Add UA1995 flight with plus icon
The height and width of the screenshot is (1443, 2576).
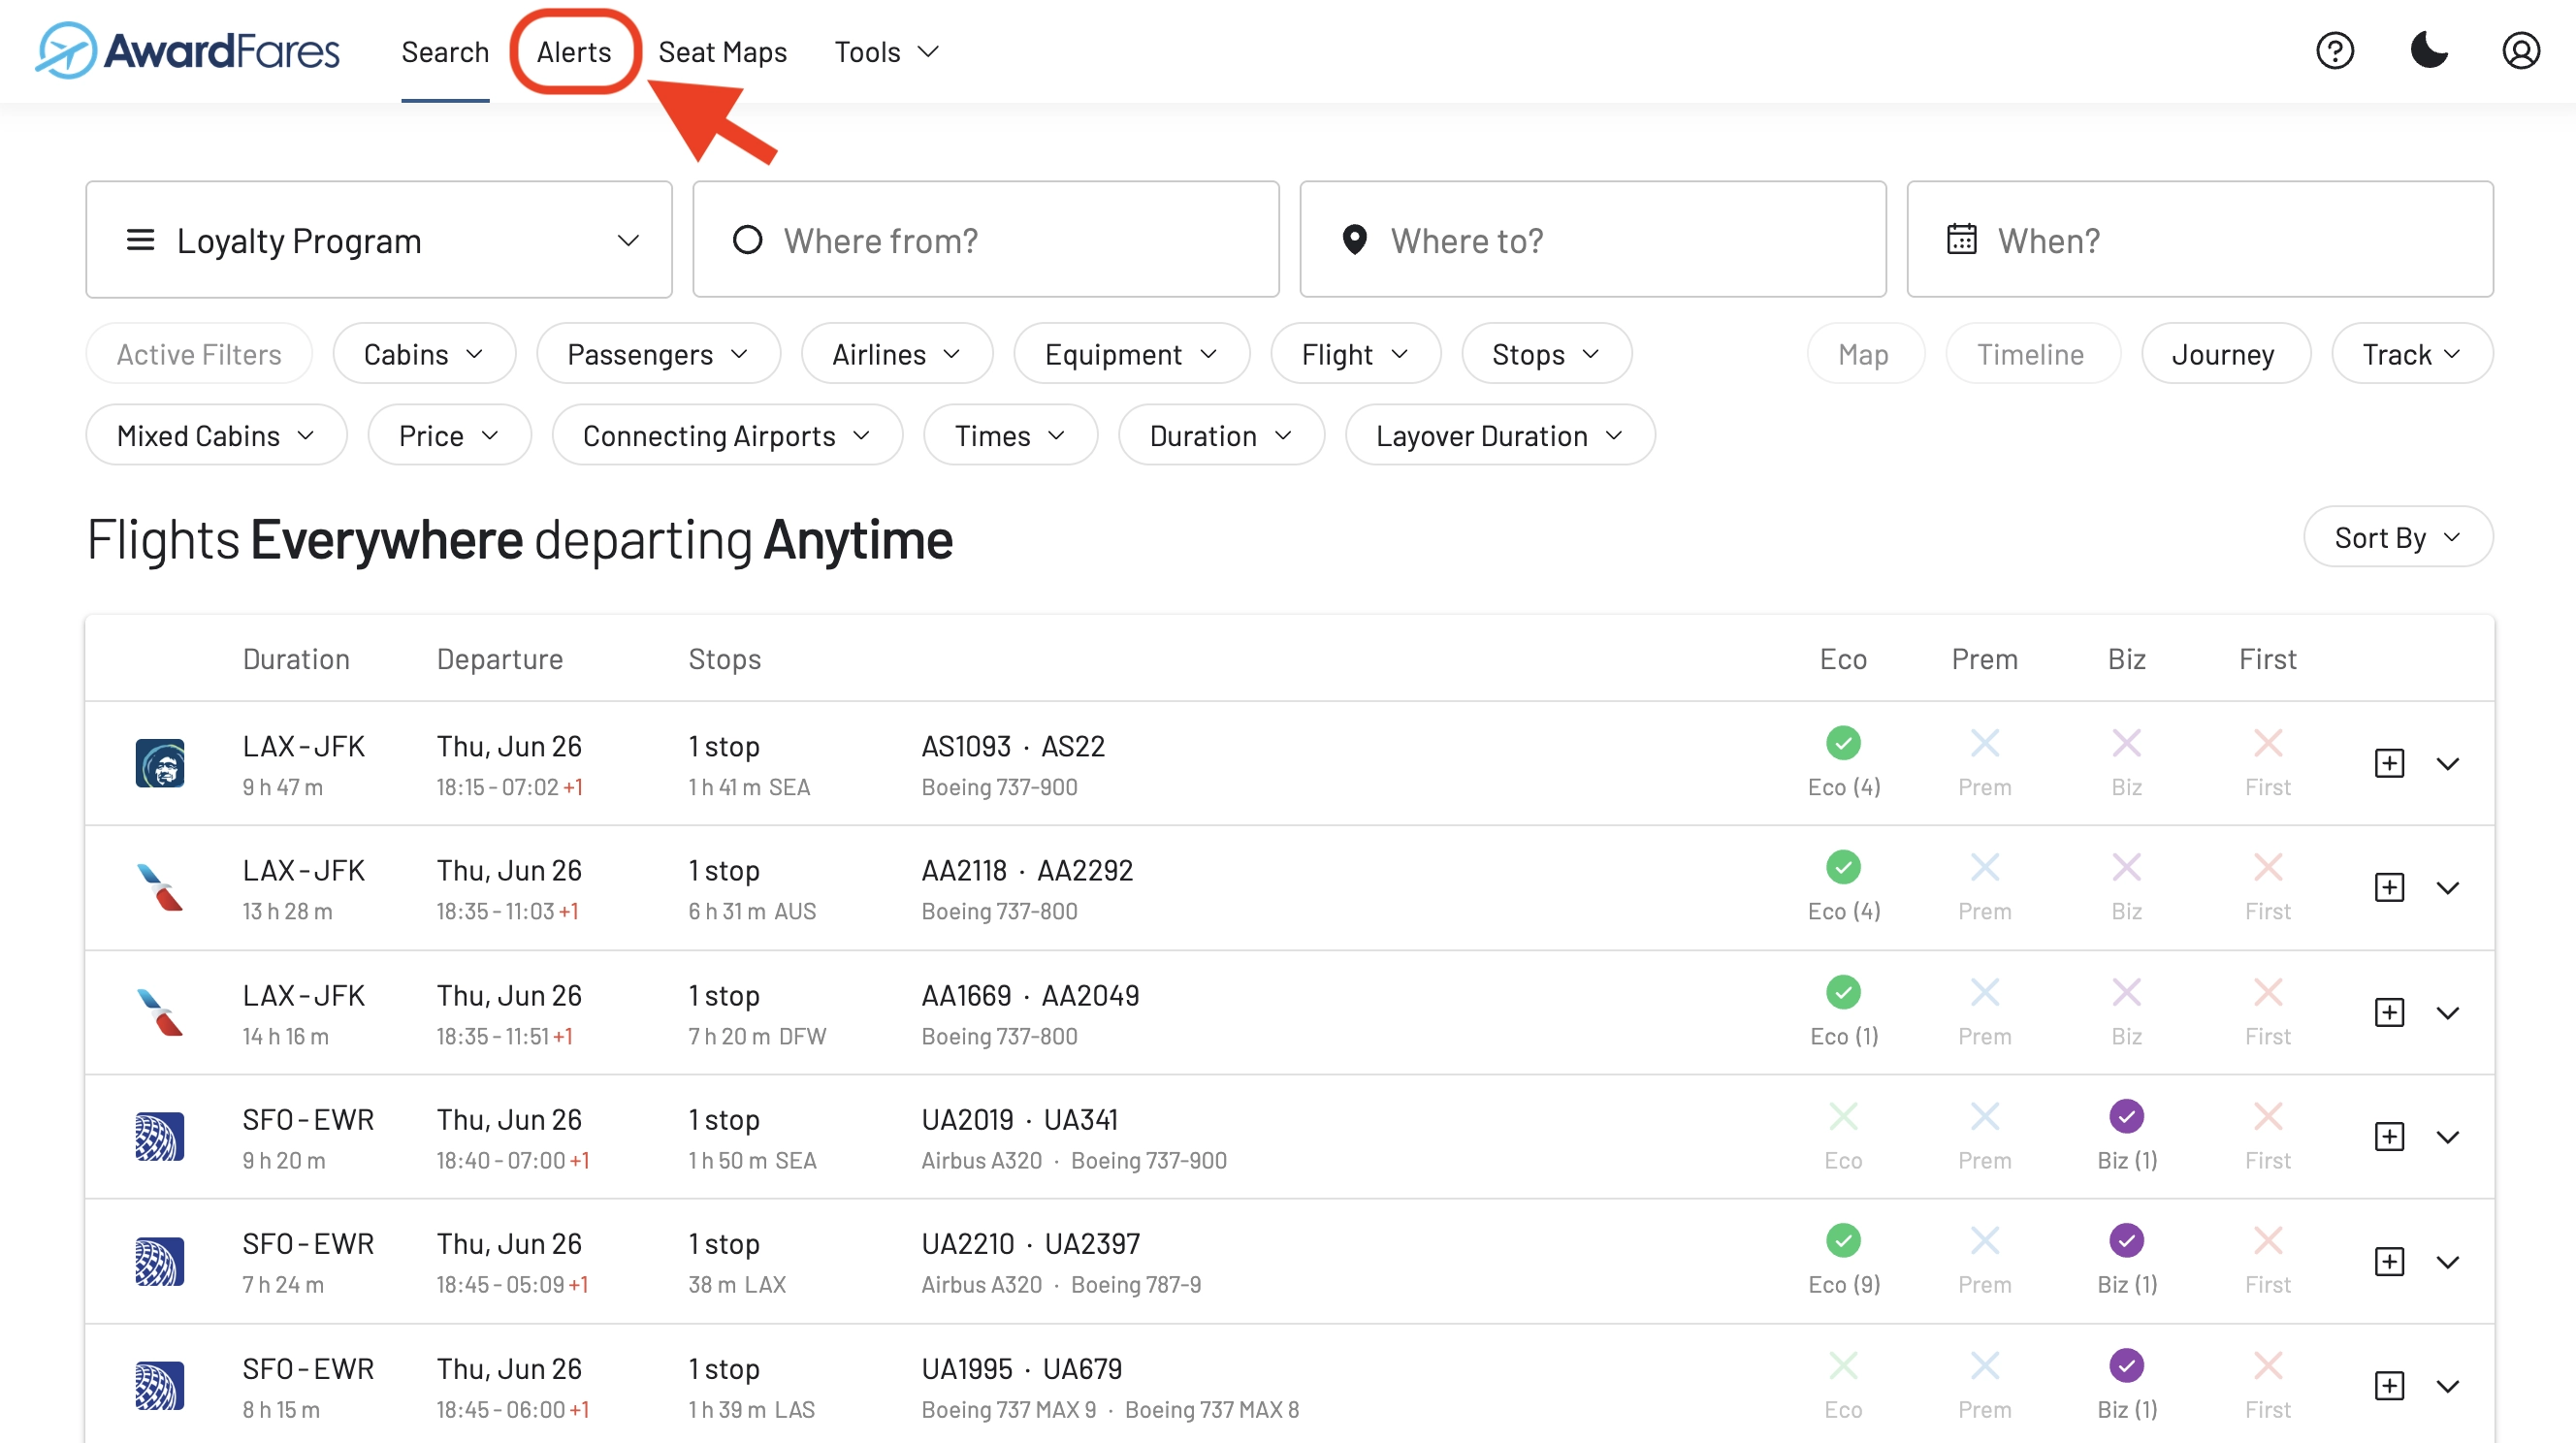point(2389,1386)
